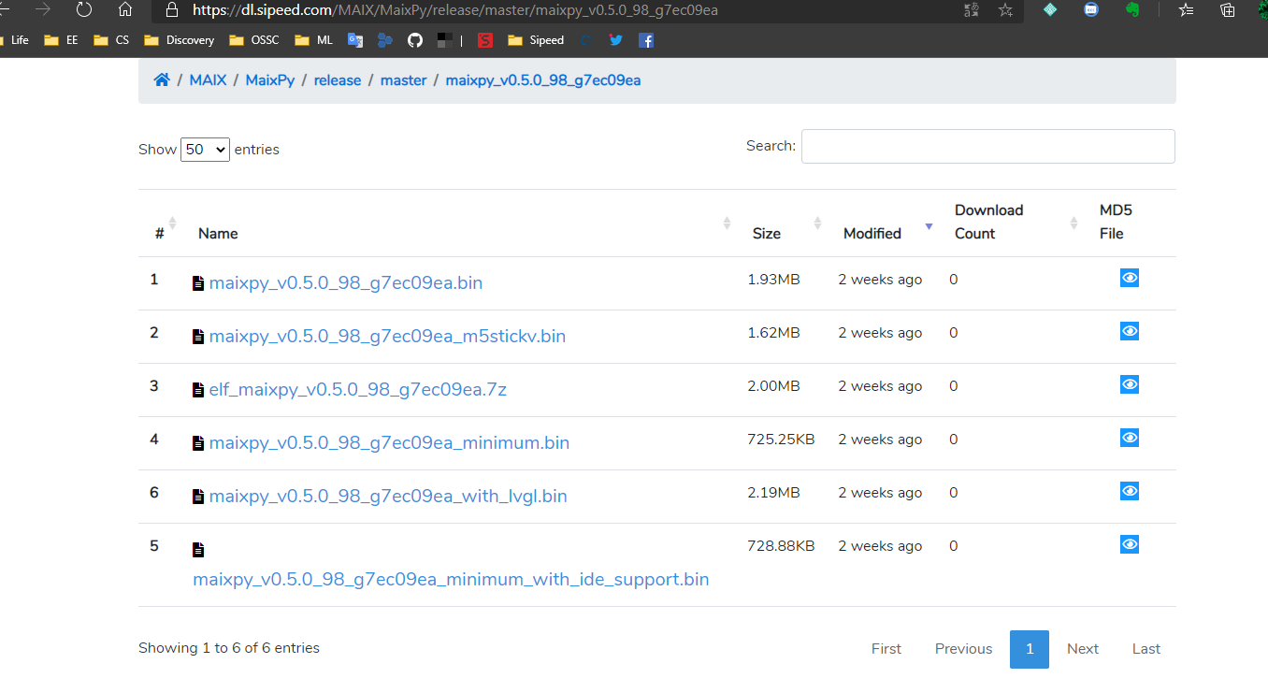
Task: Open the Sipeed bookmarks folder
Action: coord(536,40)
